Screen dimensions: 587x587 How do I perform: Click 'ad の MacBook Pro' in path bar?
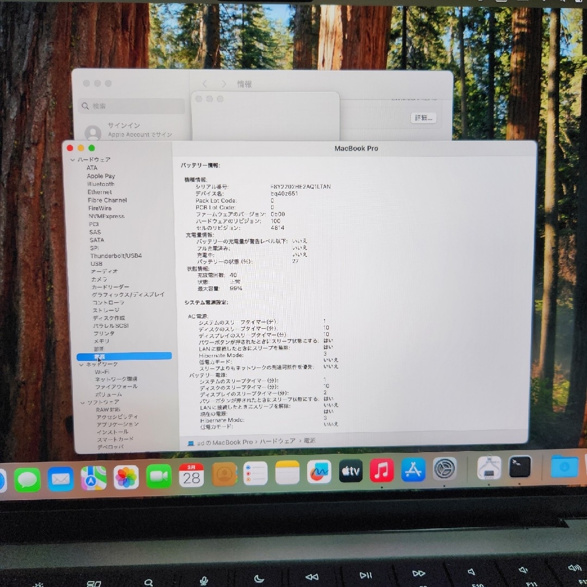(224, 442)
